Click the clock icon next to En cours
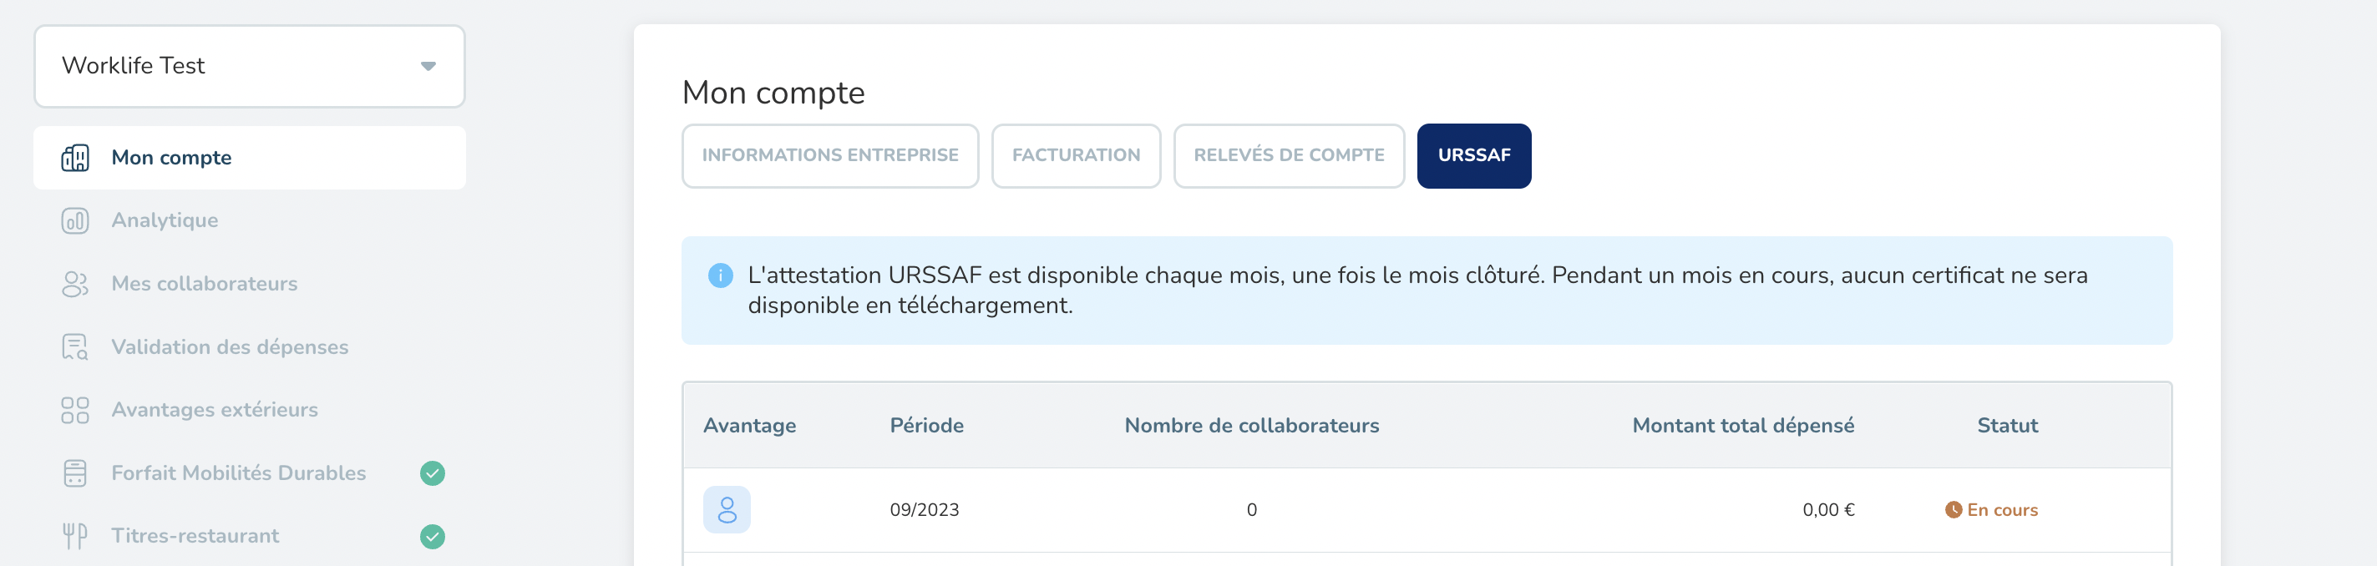 pyautogui.click(x=1954, y=509)
